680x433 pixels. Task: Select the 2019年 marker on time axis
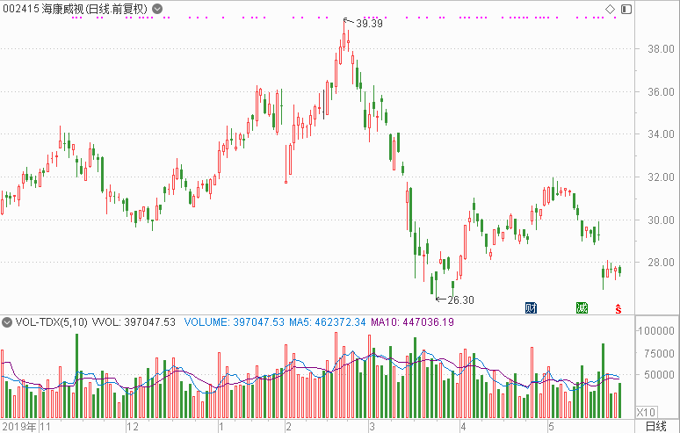click(19, 427)
